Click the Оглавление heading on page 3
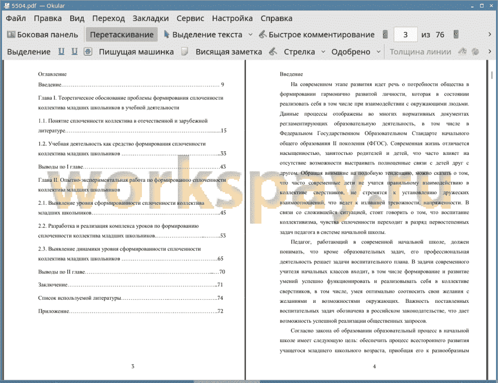Viewport: 498px width, 383px height. pos(52,74)
